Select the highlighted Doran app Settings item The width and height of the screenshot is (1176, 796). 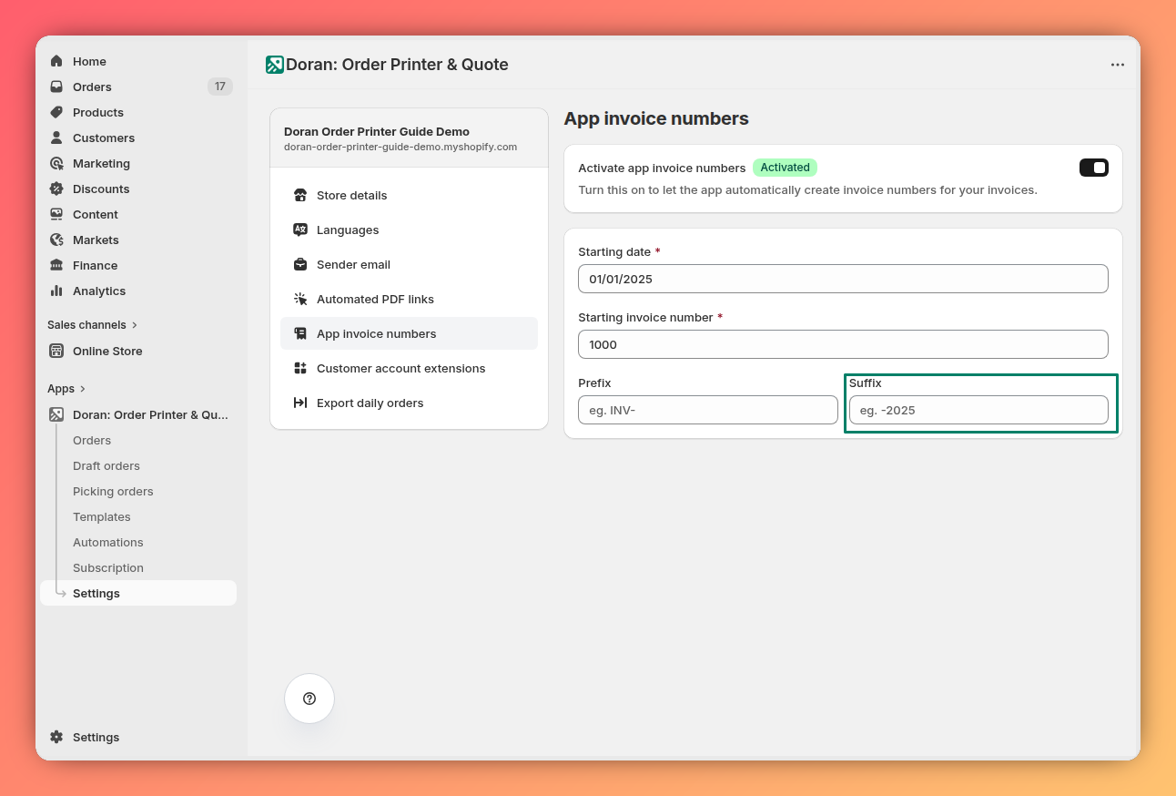pos(138,593)
